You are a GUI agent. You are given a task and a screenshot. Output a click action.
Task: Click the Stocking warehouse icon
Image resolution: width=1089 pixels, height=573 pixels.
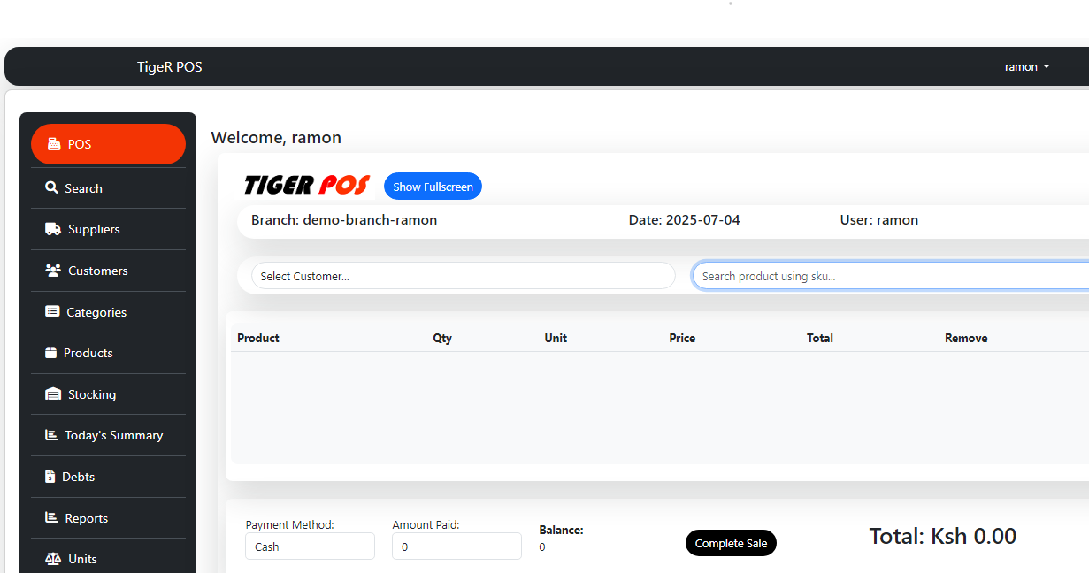tap(53, 394)
